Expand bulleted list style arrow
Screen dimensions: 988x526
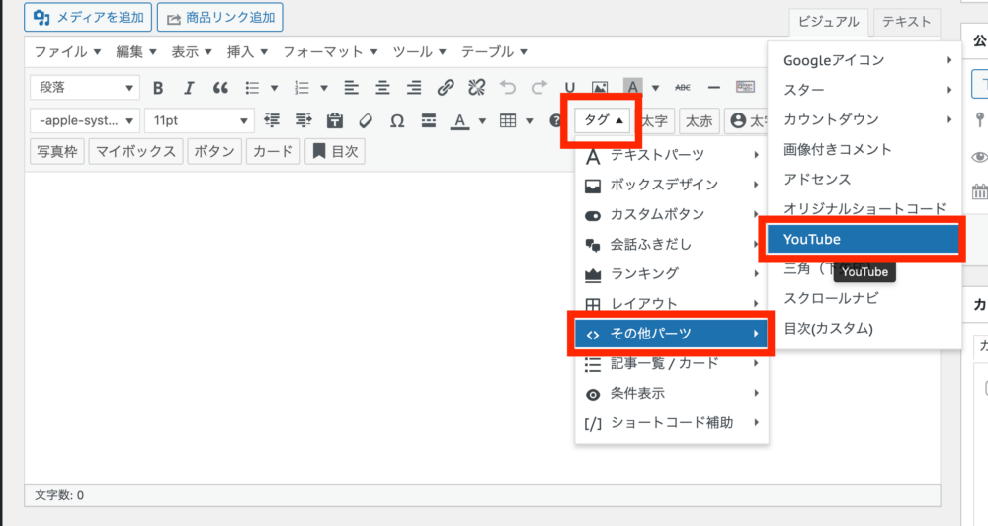(x=274, y=88)
